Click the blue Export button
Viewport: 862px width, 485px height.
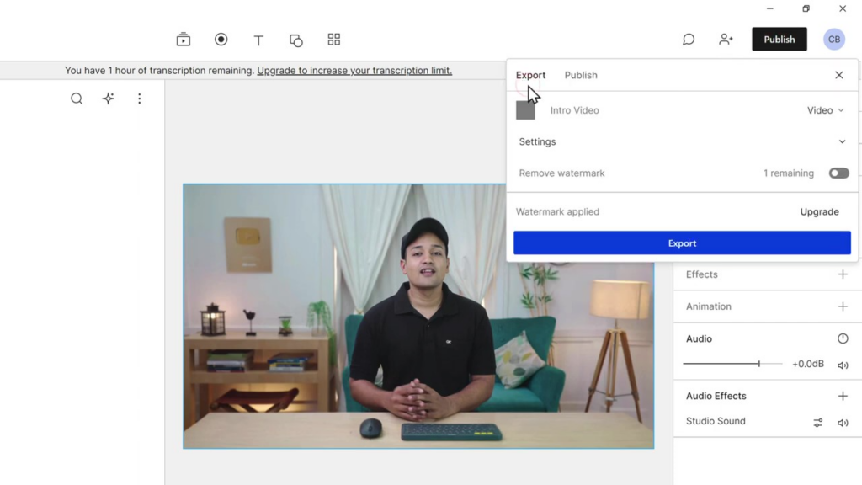682,243
